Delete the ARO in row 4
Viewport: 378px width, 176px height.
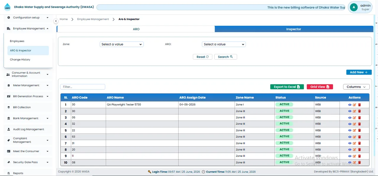pos(359,124)
